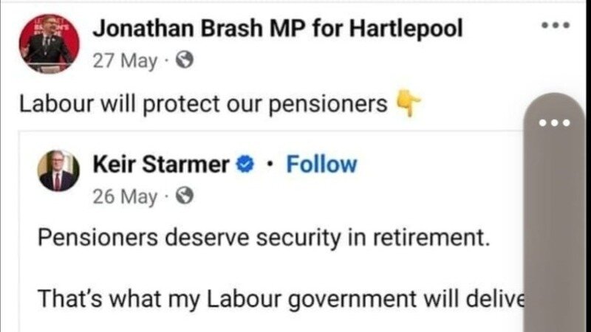Viewport: 591px width, 332px height.
Task: Click the globe icon beside 27 May
Action: click(185, 61)
